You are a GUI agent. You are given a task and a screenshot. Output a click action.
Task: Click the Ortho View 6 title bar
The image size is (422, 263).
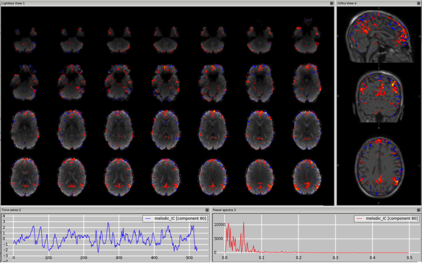(x=371, y=3)
